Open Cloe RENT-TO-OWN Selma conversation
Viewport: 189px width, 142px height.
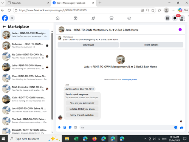[25, 78]
